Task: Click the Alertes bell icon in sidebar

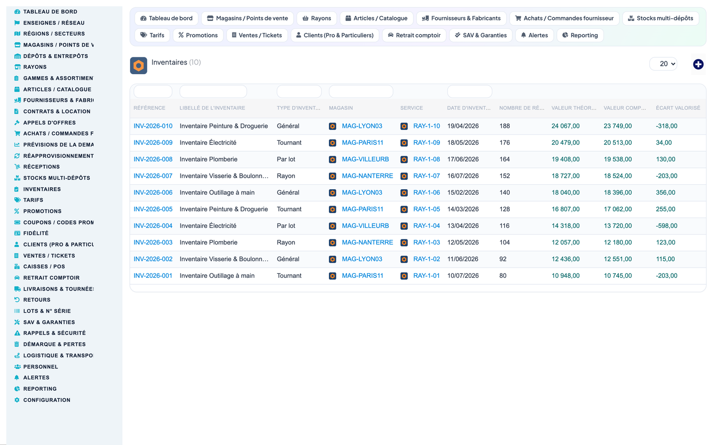Action: pos(17,377)
